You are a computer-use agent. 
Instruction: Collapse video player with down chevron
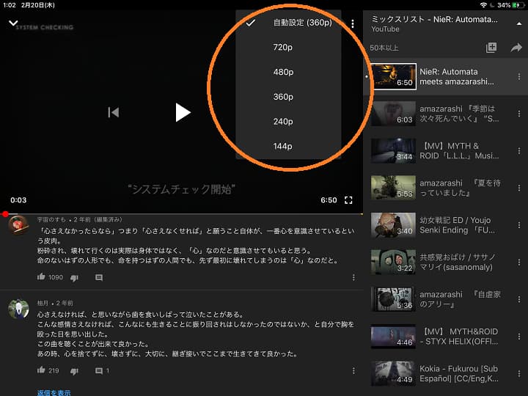click(x=13, y=23)
